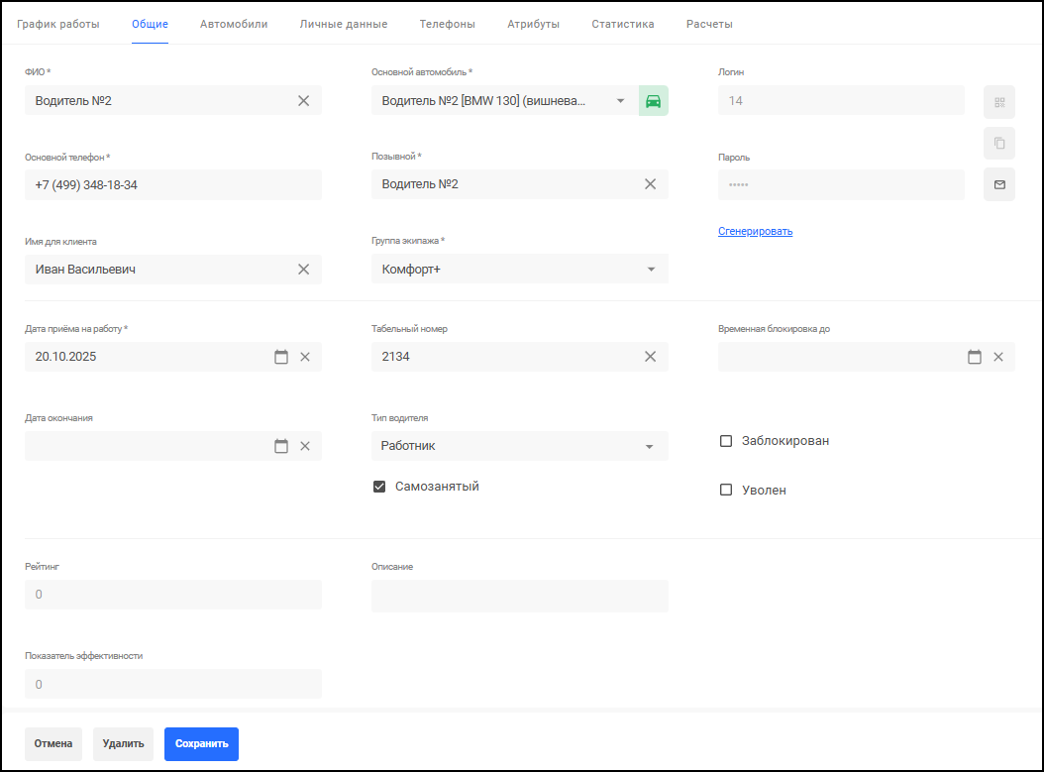1044x772 pixels.
Task: Click into the Описание text field
Action: (x=519, y=596)
